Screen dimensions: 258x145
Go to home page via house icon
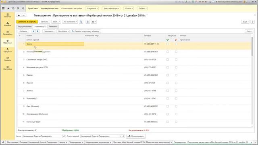(3, 142)
